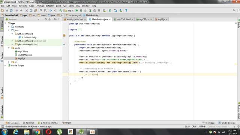
Task: Expand the res folder
Action: 9,62
